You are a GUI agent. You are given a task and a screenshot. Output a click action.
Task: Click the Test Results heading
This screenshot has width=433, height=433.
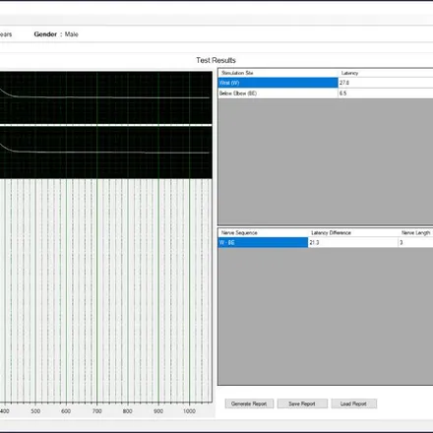(x=216, y=60)
